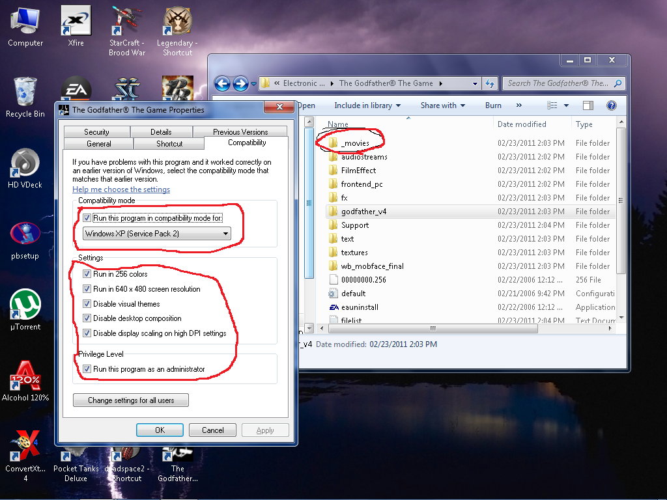Viewport: 667px width, 500px height.
Task: Select the godfather_v4 folder row
Action: [470, 212]
